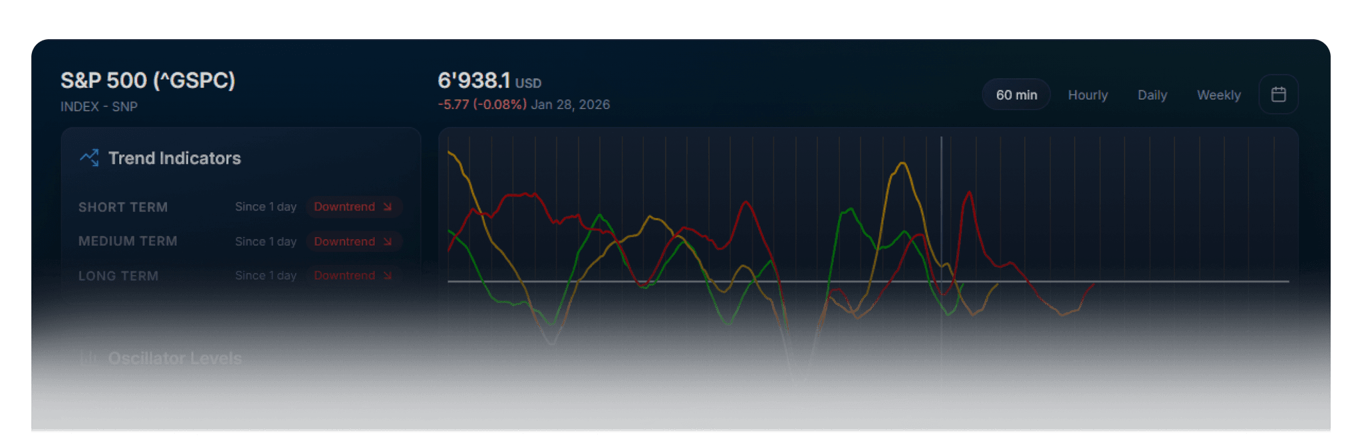1362x443 pixels.
Task: Click the LONG TERM label
Action: click(x=118, y=276)
